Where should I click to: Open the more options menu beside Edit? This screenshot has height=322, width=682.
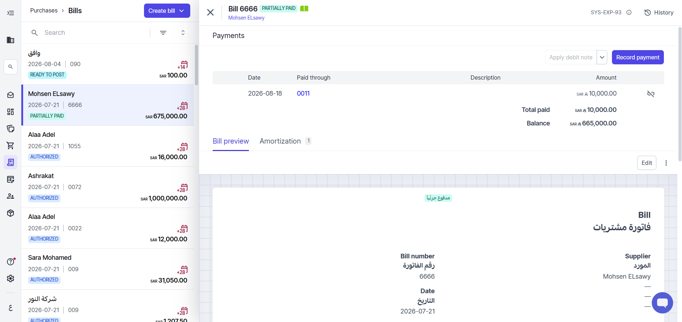click(x=666, y=163)
